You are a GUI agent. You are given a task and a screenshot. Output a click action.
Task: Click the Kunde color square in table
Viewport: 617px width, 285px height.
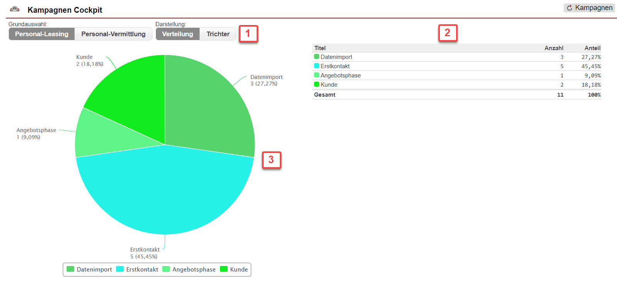[316, 84]
